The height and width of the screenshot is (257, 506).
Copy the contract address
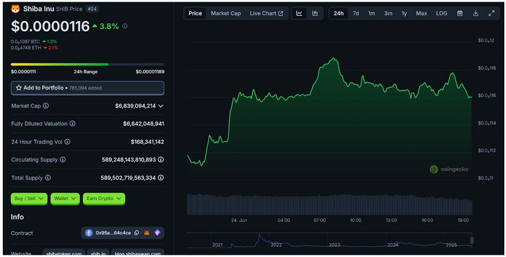point(137,233)
